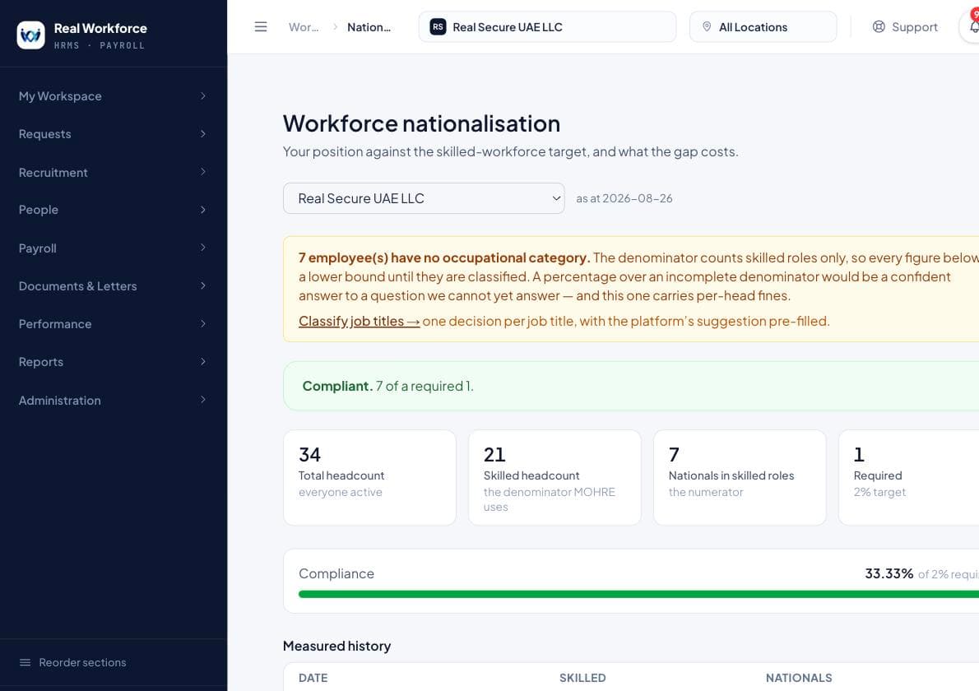Open Payroll menu
Viewport: 979px width, 691px height.
pos(113,248)
